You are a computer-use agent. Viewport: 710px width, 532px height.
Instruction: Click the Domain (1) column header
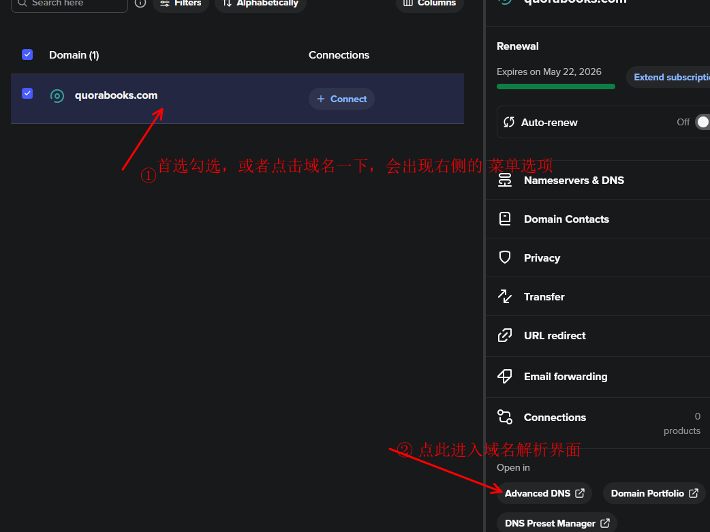[x=74, y=54]
